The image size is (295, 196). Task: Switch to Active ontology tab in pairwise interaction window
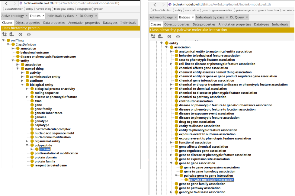point(161,18)
